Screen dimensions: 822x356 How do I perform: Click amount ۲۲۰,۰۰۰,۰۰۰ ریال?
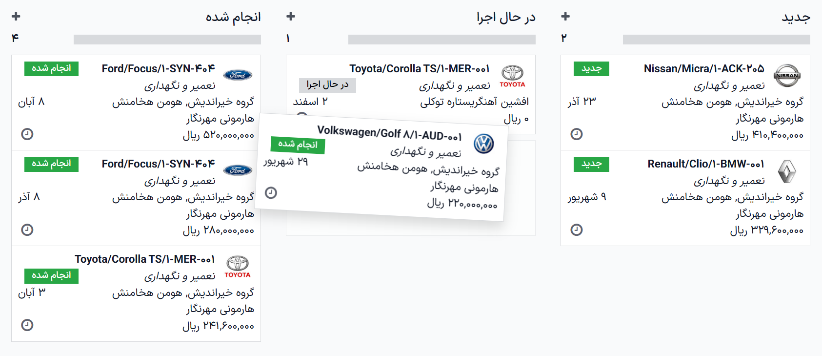point(462,204)
